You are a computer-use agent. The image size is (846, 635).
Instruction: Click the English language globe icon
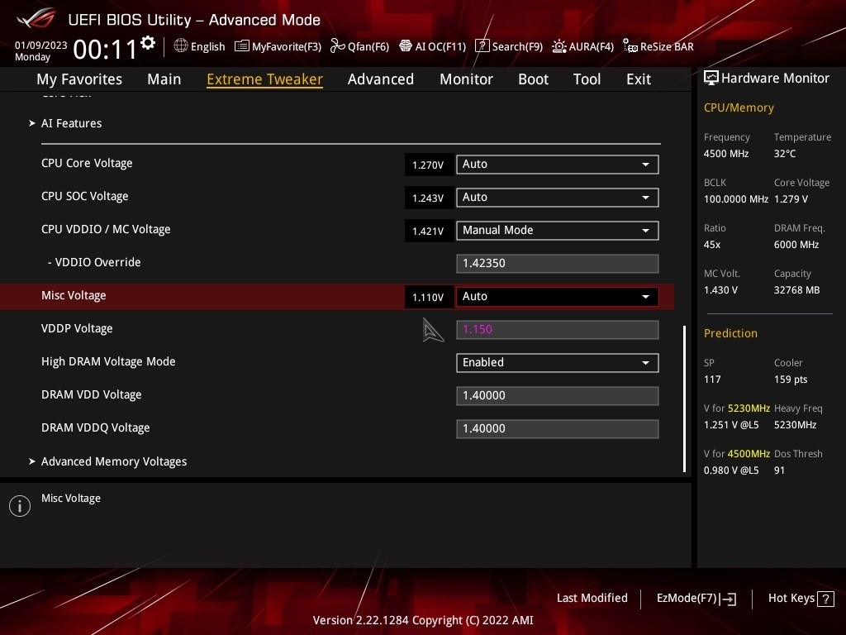(181, 46)
